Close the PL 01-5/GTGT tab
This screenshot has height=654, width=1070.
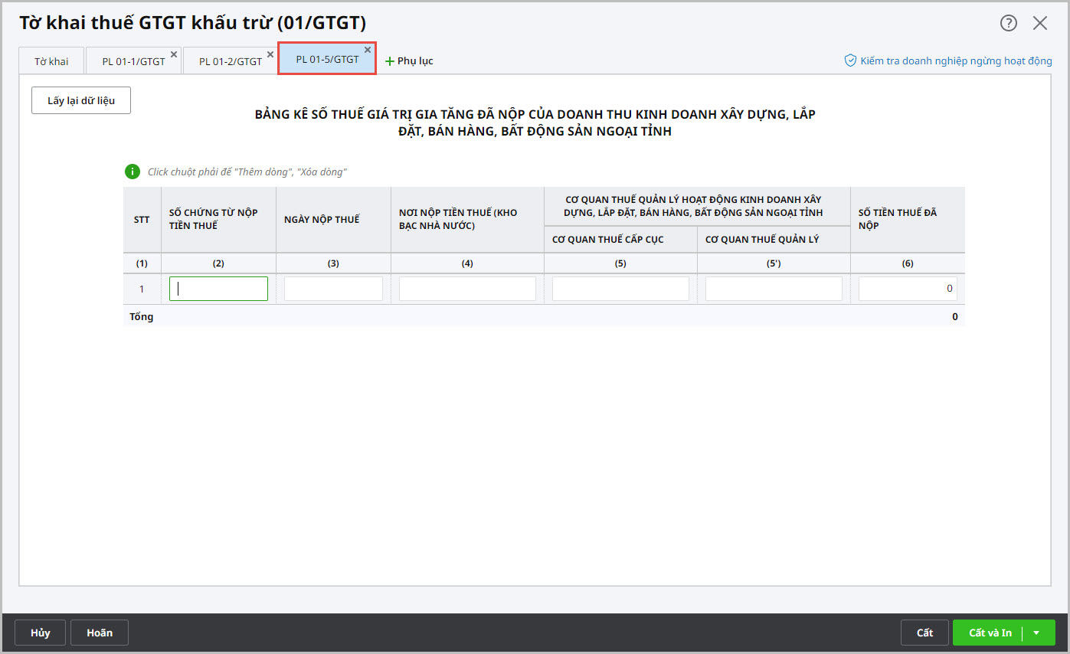(x=368, y=50)
